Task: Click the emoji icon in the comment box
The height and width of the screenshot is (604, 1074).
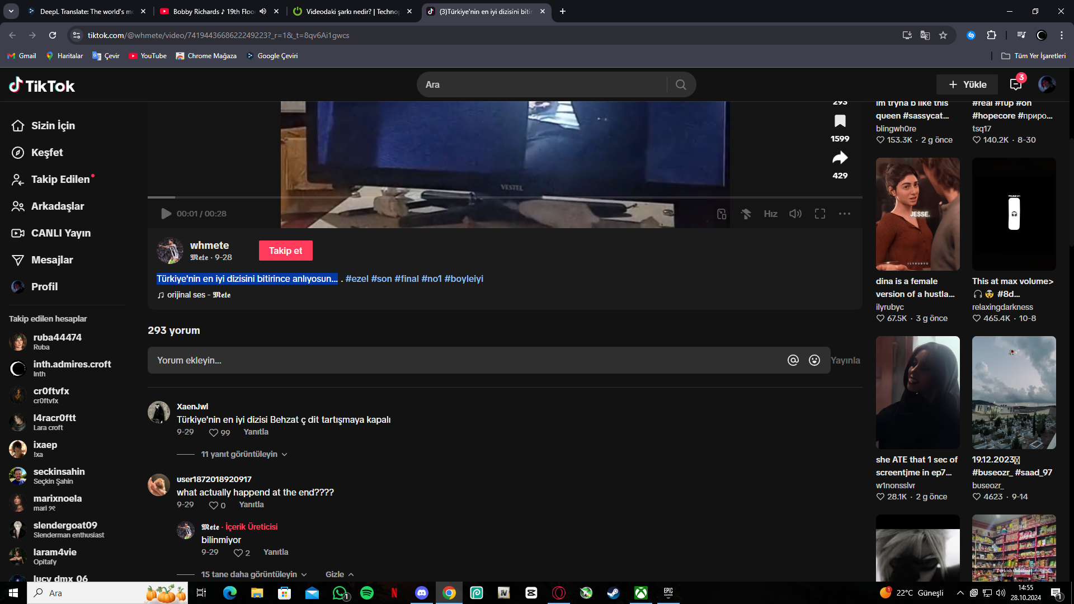Action: click(x=814, y=360)
